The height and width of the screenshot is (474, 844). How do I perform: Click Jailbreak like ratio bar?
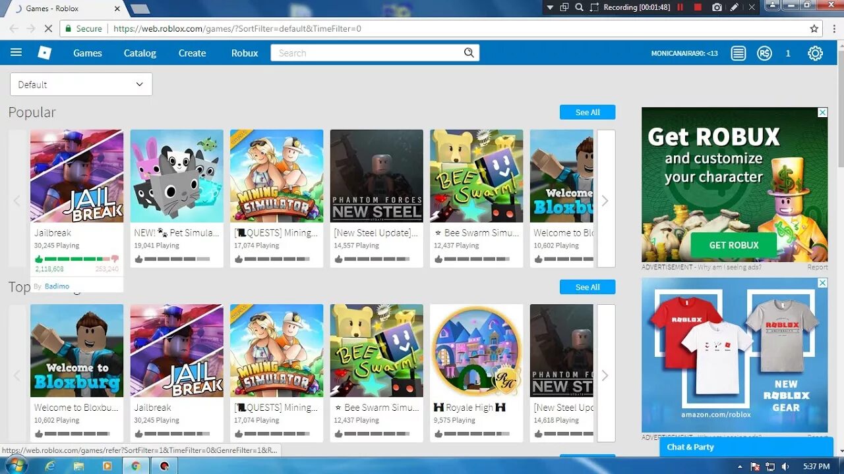76,259
